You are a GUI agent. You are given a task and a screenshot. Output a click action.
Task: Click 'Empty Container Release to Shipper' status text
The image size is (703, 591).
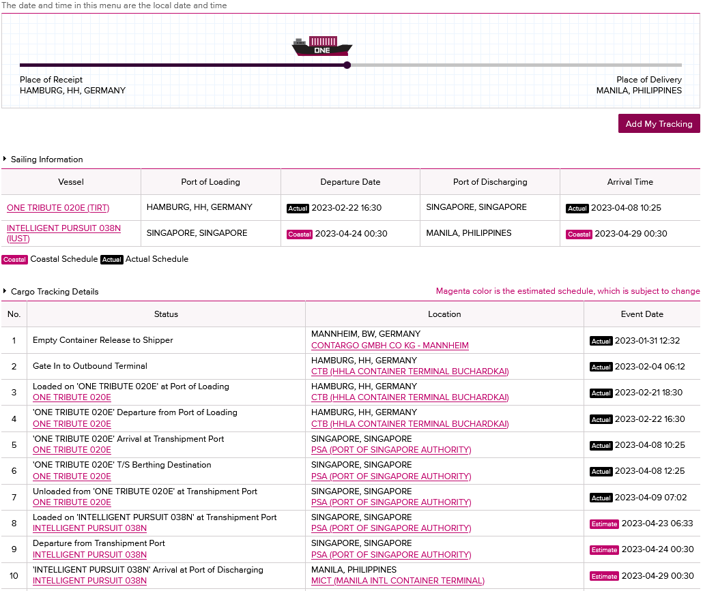pyautogui.click(x=102, y=340)
